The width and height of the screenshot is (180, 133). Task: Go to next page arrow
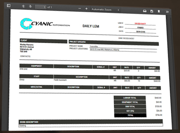[30, 7]
